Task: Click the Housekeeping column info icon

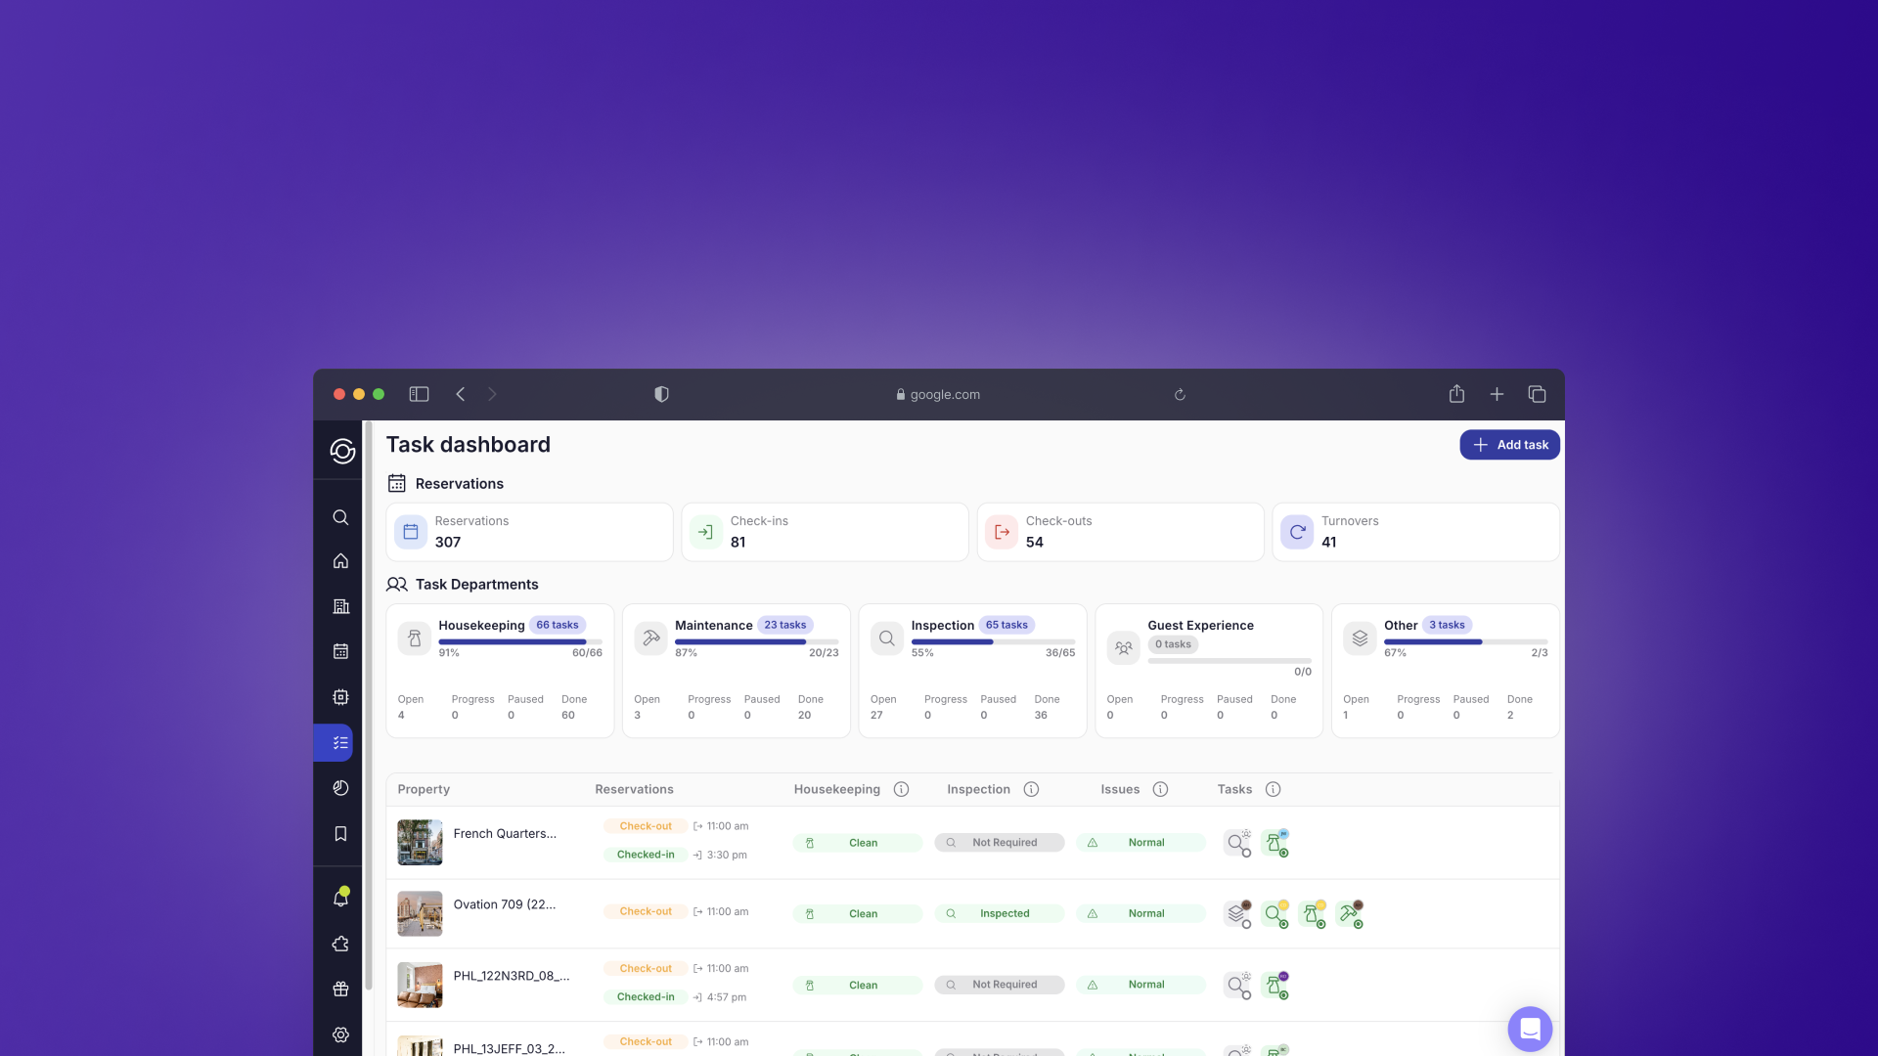Action: coord(901,789)
